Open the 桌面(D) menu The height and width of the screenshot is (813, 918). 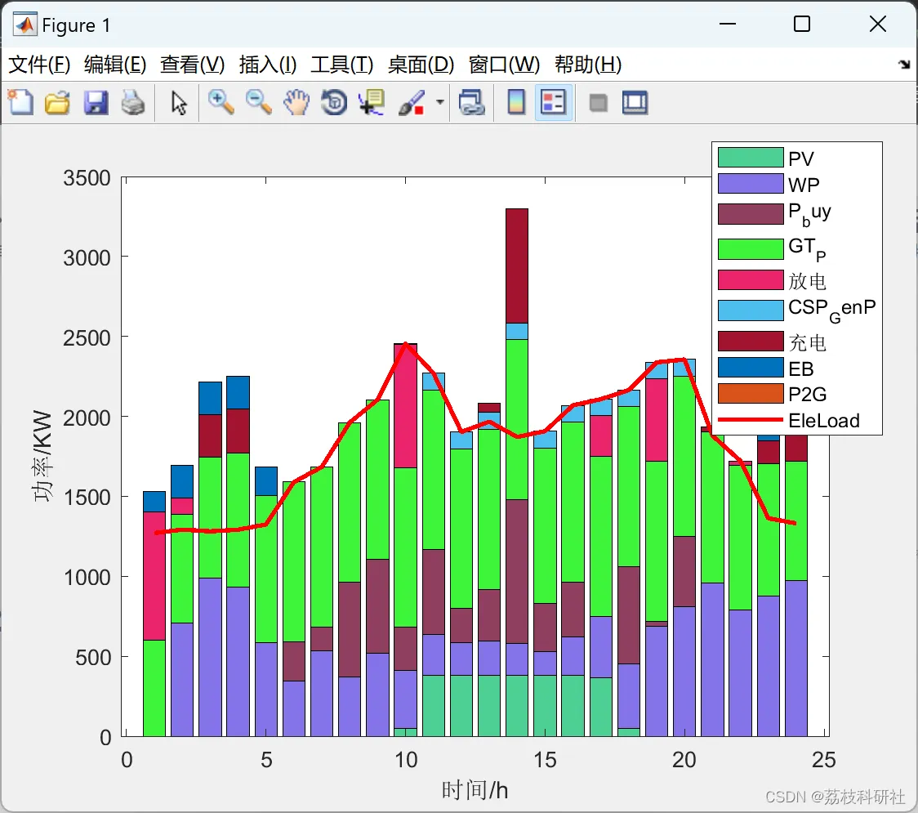(421, 65)
